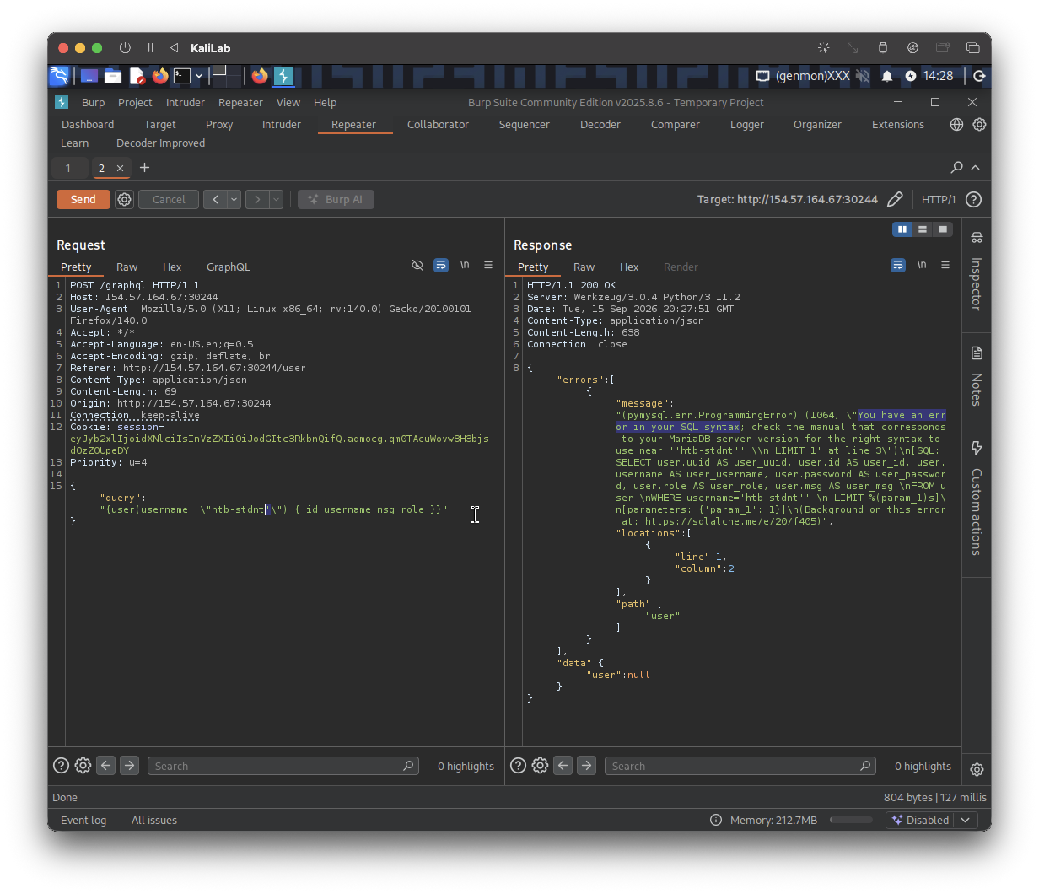Viewport: 1039px width, 894px height.
Task: Open the Notes side panel
Action: click(976, 377)
